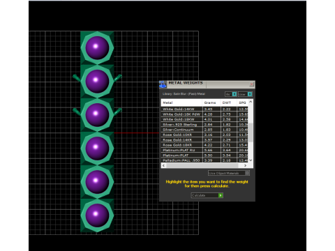Sort by the DWT column header
This screenshot has width=335, height=251.
(229, 102)
